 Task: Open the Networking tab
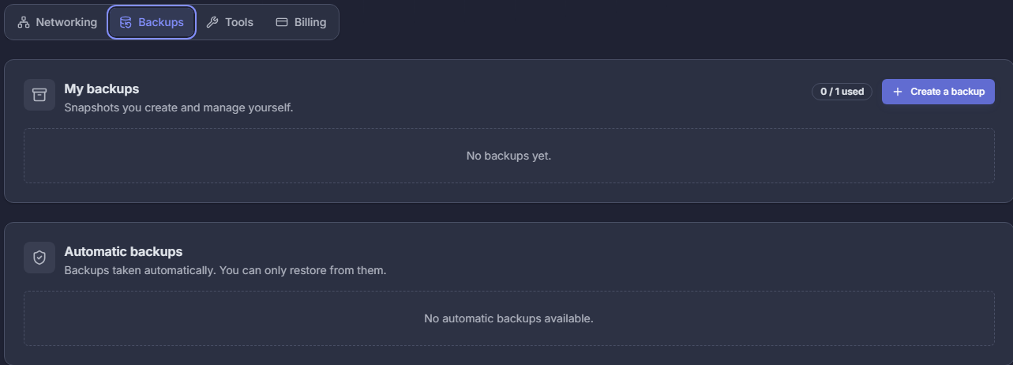pyautogui.click(x=57, y=22)
